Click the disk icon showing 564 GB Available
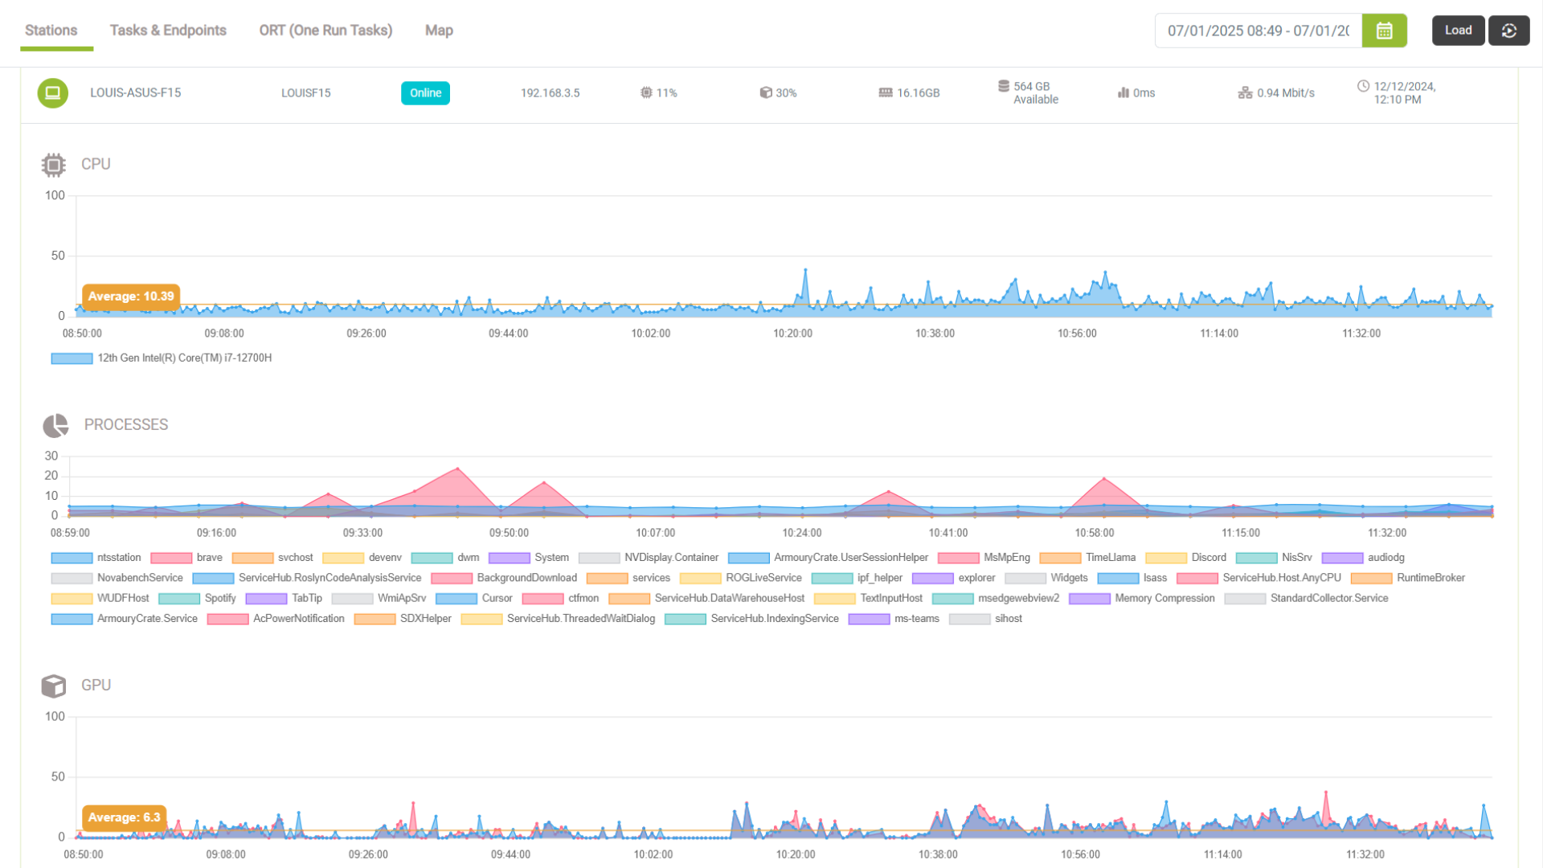The width and height of the screenshot is (1543, 868). pyautogui.click(x=1004, y=87)
